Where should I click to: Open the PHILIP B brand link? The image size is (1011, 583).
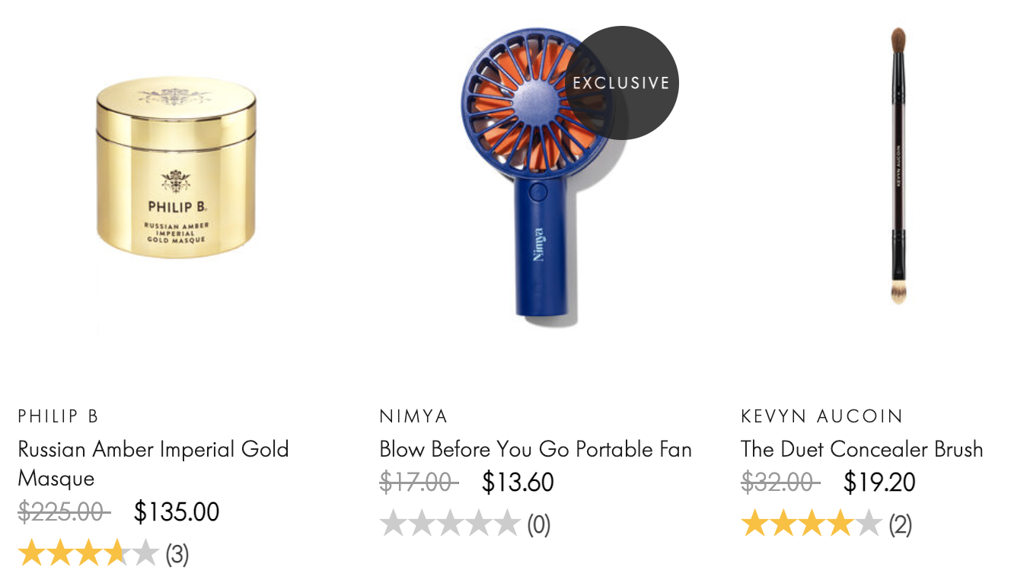(x=59, y=416)
